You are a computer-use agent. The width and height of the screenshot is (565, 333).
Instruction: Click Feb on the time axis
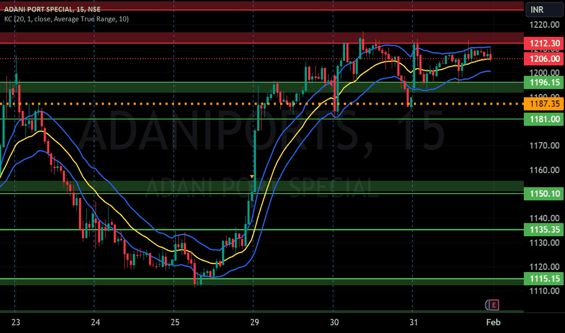point(493,322)
